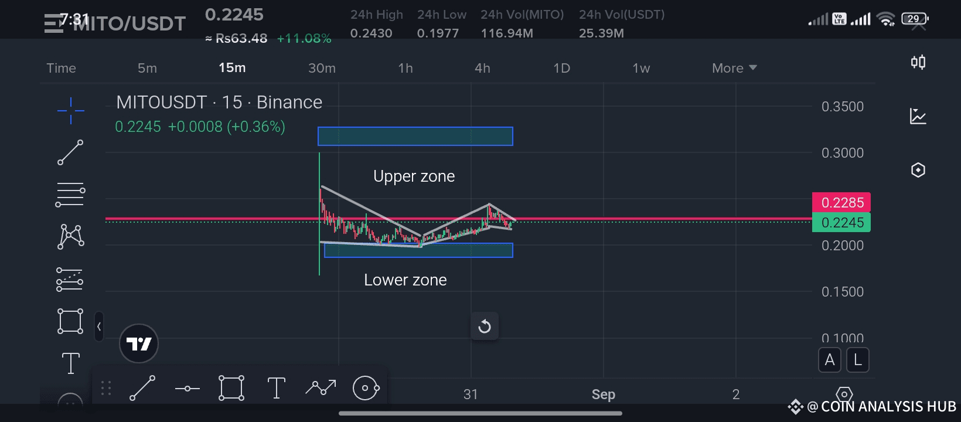The height and width of the screenshot is (422, 961).
Task: Switch to the 4h timeframe tab
Action: click(482, 68)
